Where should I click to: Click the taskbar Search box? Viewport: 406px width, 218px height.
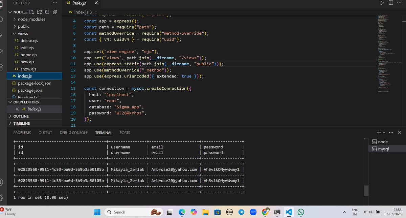coord(134,212)
